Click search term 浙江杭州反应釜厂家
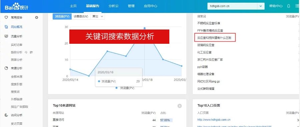The width and height of the screenshot is (300, 127). tap(210, 60)
